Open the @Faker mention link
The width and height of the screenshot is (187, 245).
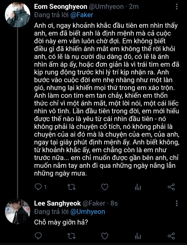click(81, 15)
